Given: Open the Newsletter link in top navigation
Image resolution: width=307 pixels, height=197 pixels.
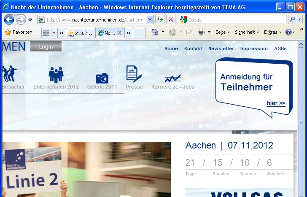Looking at the screenshot, I should coord(221,49).
